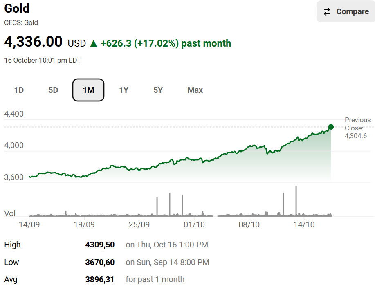Switch chart to 5Y range
Viewport: 375px width, 285px height.
pyautogui.click(x=158, y=90)
